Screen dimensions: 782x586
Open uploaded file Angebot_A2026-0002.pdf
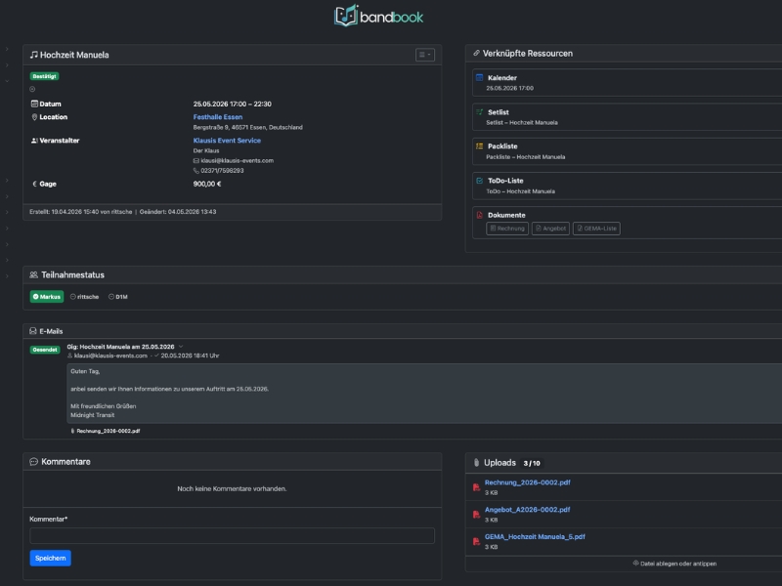click(527, 509)
